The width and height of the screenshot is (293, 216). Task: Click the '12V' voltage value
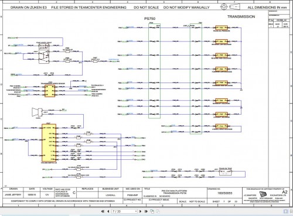(47, 195)
